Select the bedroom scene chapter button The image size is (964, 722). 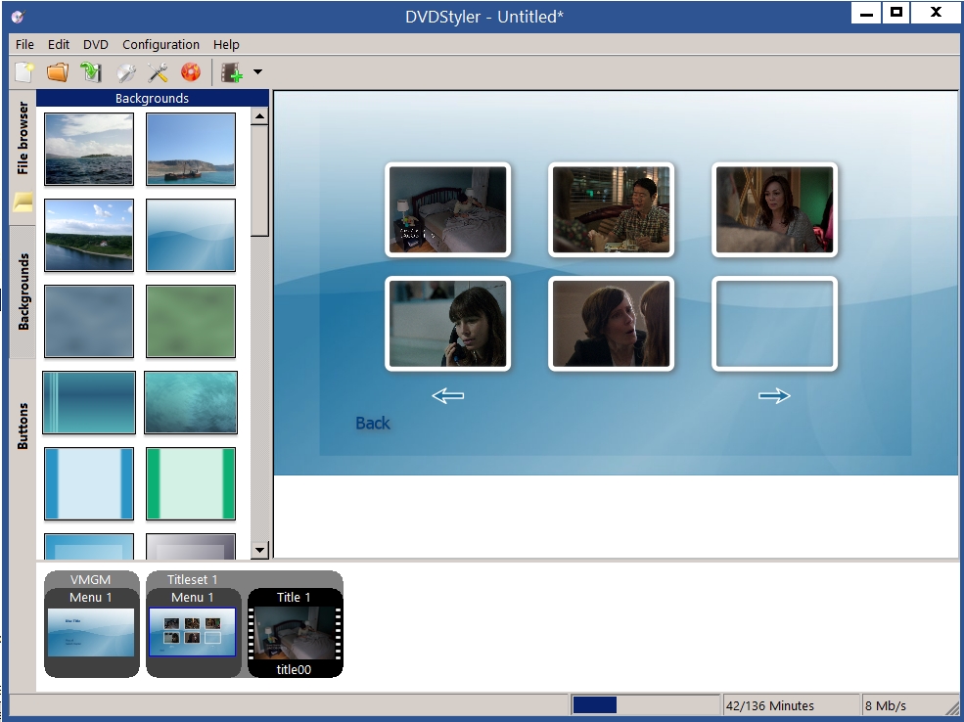447,209
